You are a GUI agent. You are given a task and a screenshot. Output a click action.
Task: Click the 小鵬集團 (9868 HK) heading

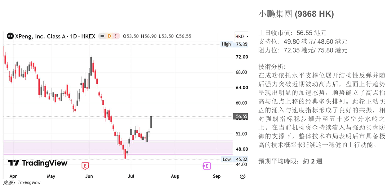[x=296, y=14]
